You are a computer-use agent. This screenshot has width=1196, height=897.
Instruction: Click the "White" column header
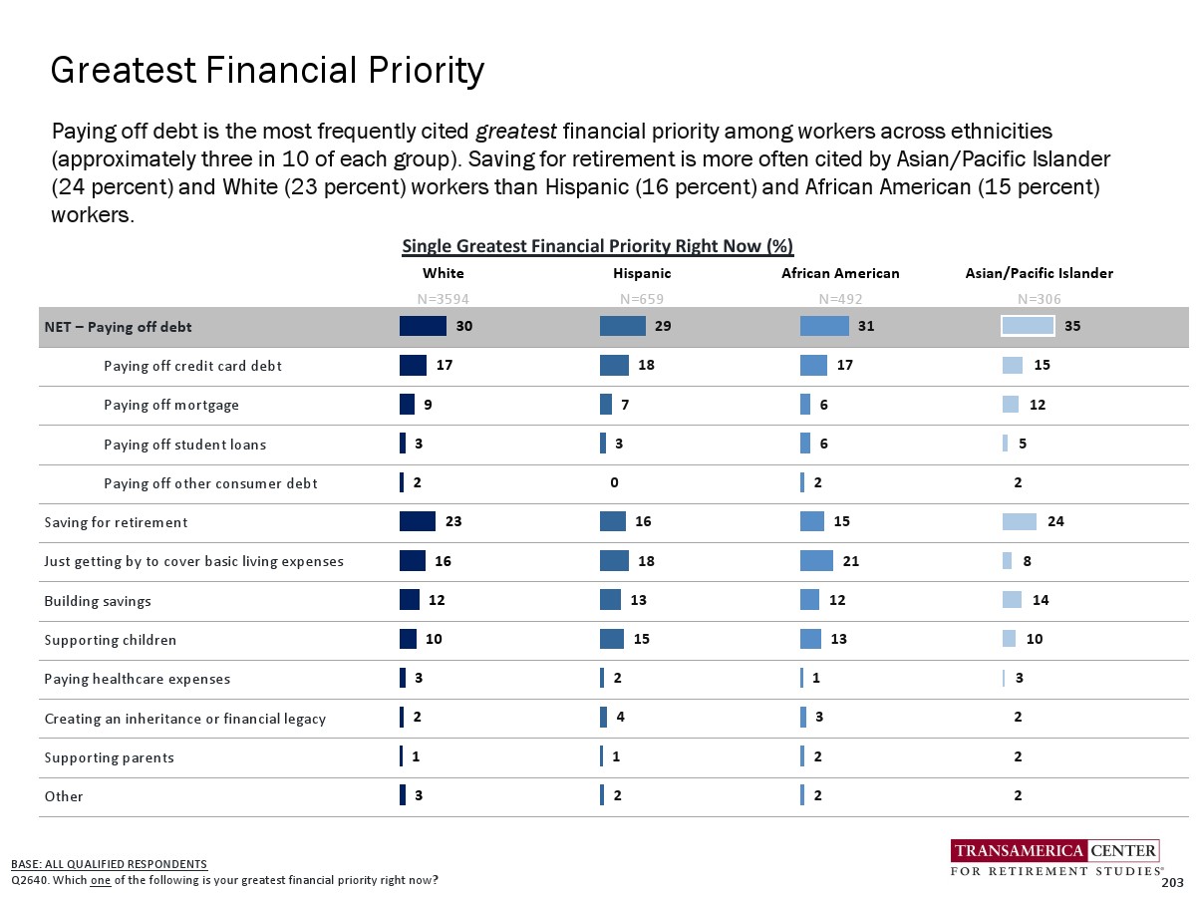point(444,273)
